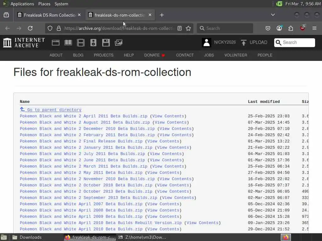The image size is (322, 241).
Task: Open the tracking protection shield icon
Action: 50,28
